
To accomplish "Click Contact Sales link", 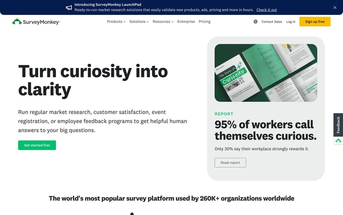I will coord(272,22).
